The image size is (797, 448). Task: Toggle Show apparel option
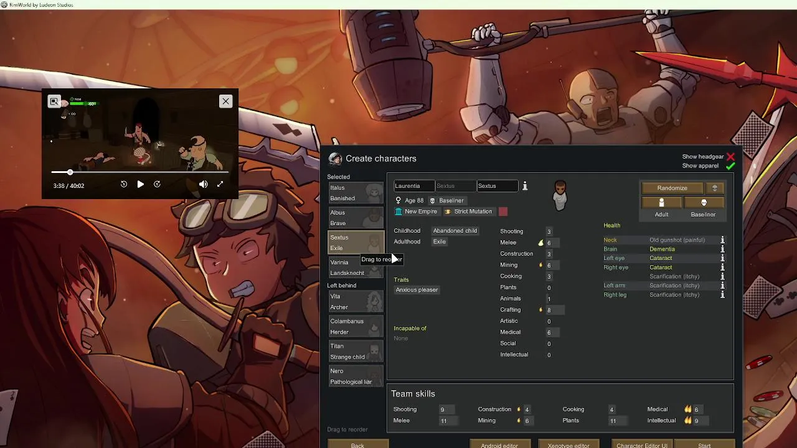(730, 166)
